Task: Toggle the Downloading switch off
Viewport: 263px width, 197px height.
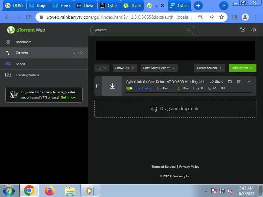Action: 129,88
